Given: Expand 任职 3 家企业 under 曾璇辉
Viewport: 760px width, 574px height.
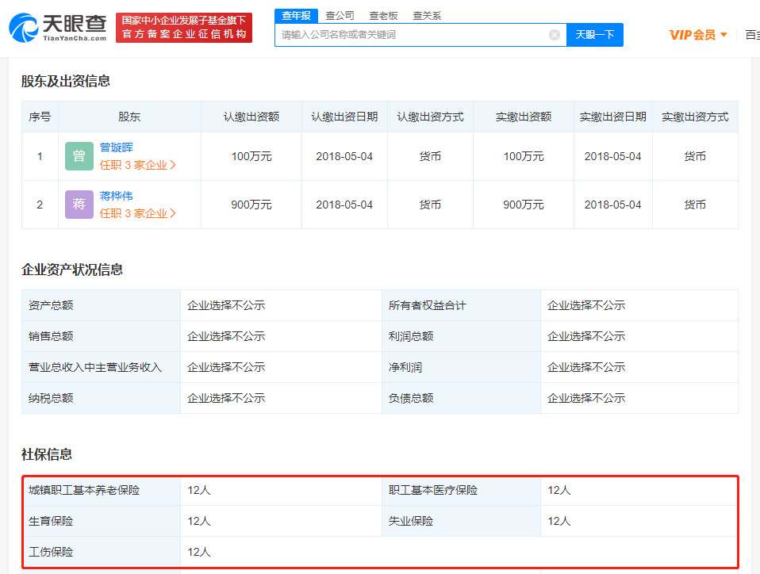Looking at the screenshot, I should pyautogui.click(x=138, y=165).
